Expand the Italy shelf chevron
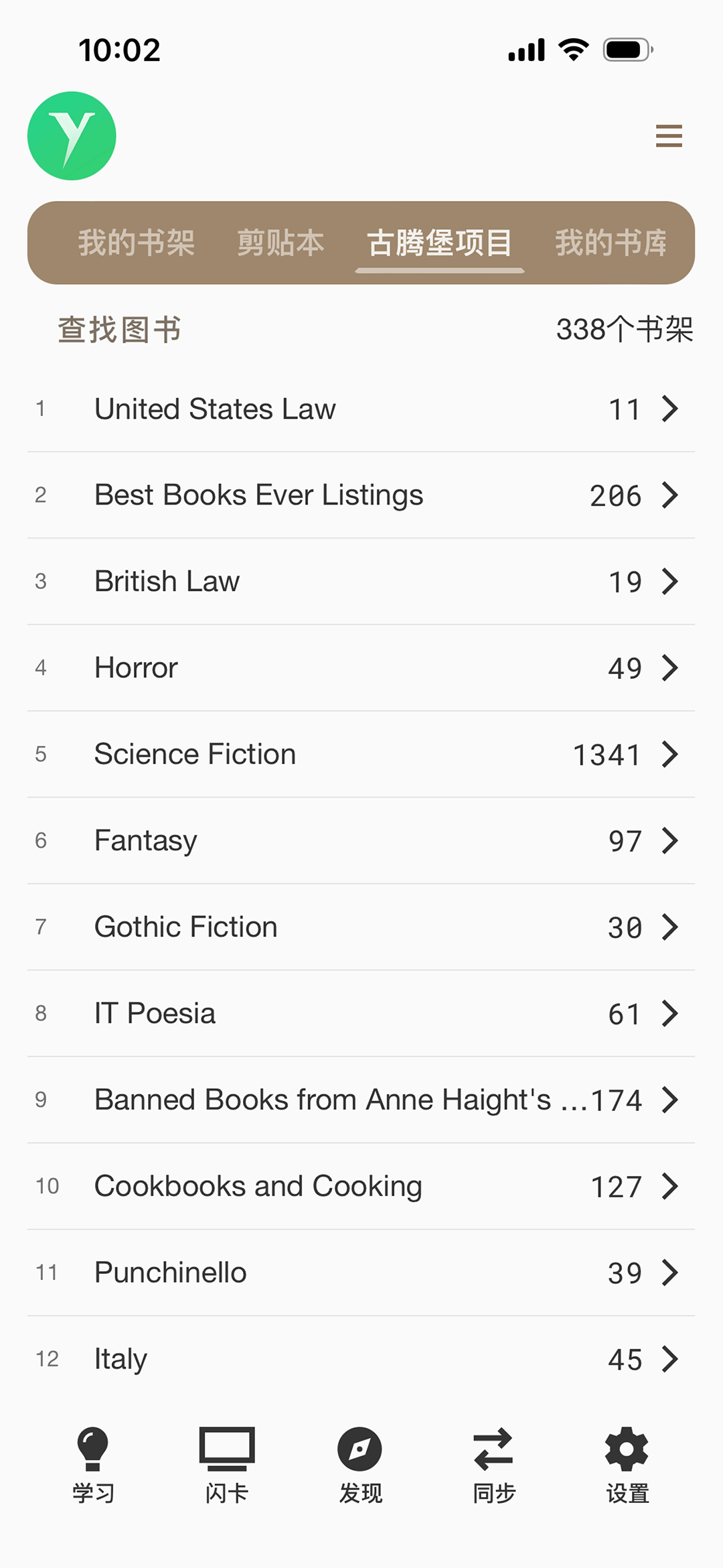The image size is (723, 1568). click(x=670, y=1359)
